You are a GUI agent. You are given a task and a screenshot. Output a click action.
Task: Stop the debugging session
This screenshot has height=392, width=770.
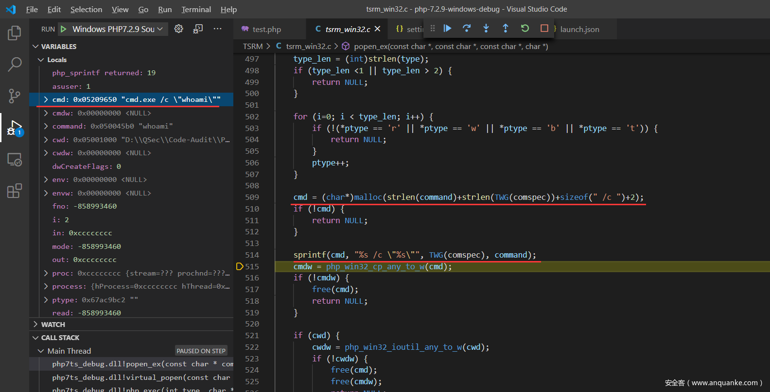coord(544,29)
